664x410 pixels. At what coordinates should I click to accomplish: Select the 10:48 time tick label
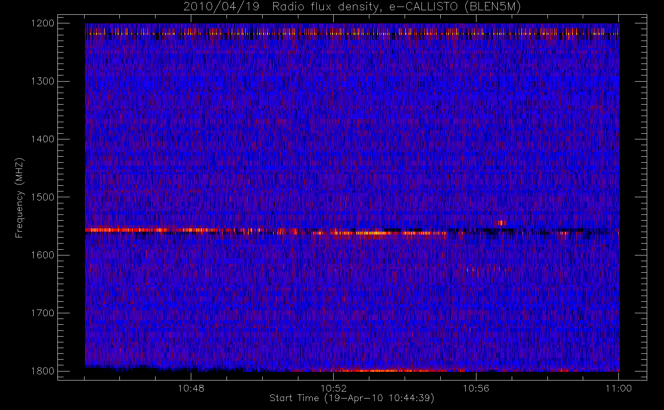pyautogui.click(x=191, y=388)
